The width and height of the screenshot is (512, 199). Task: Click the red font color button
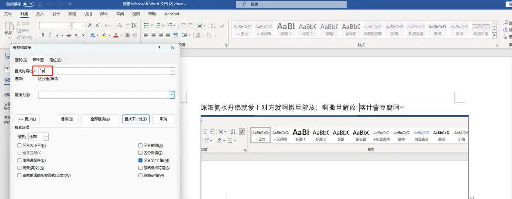point(116,35)
